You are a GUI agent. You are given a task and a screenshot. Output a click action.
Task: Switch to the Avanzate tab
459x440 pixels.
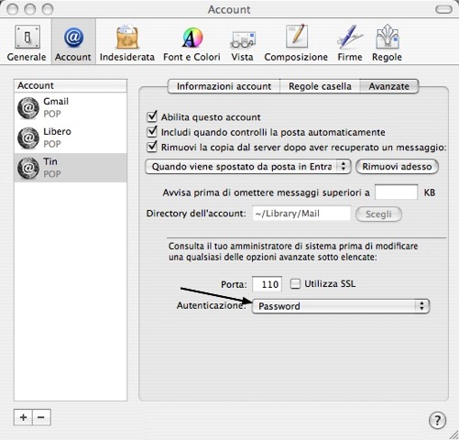(389, 86)
